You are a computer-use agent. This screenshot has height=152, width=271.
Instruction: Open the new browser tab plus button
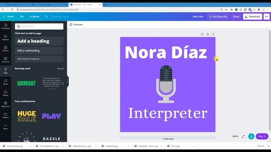pos(105,5)
